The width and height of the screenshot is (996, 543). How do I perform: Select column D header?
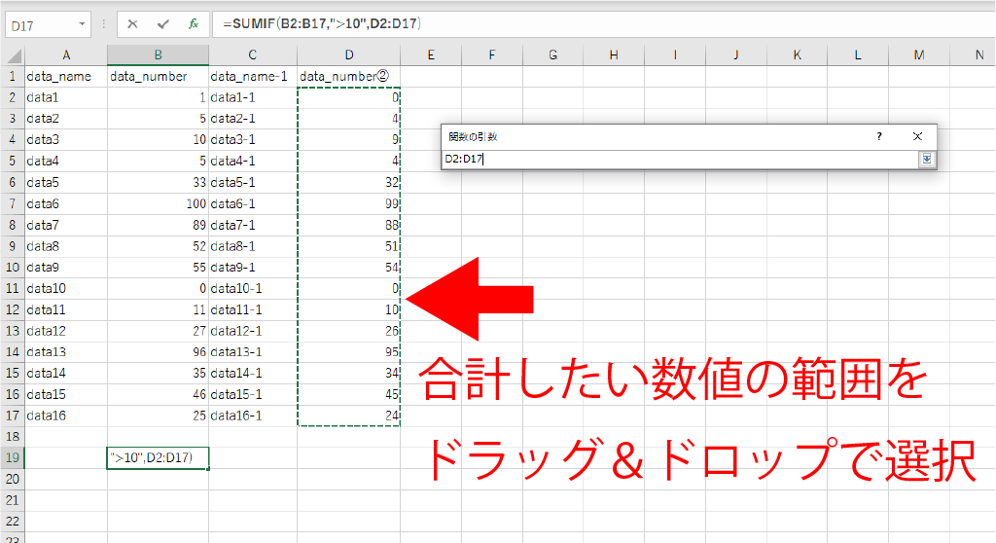point(348,55)
